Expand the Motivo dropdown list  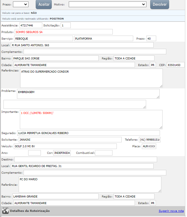tap(108, 4)
